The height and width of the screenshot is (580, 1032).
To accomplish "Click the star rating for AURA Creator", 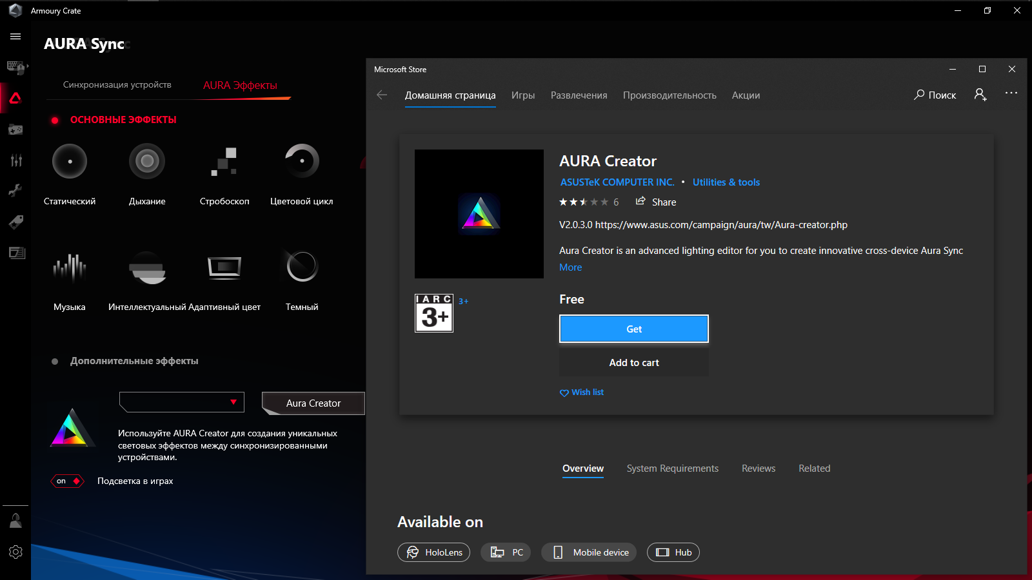I will [584, 202].
